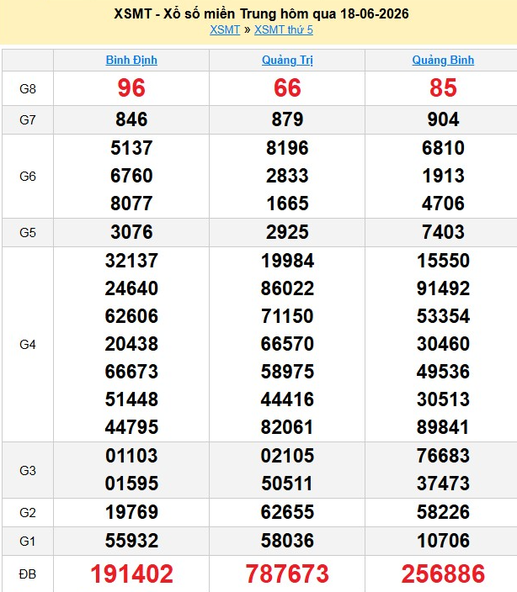Click the G4 number 44795

pyautogui.click(x=131, y=427)
